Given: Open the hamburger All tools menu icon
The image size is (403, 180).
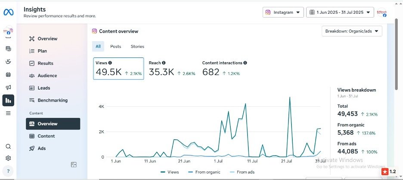Looking at the screenshot, I should [x=8, y=113].
